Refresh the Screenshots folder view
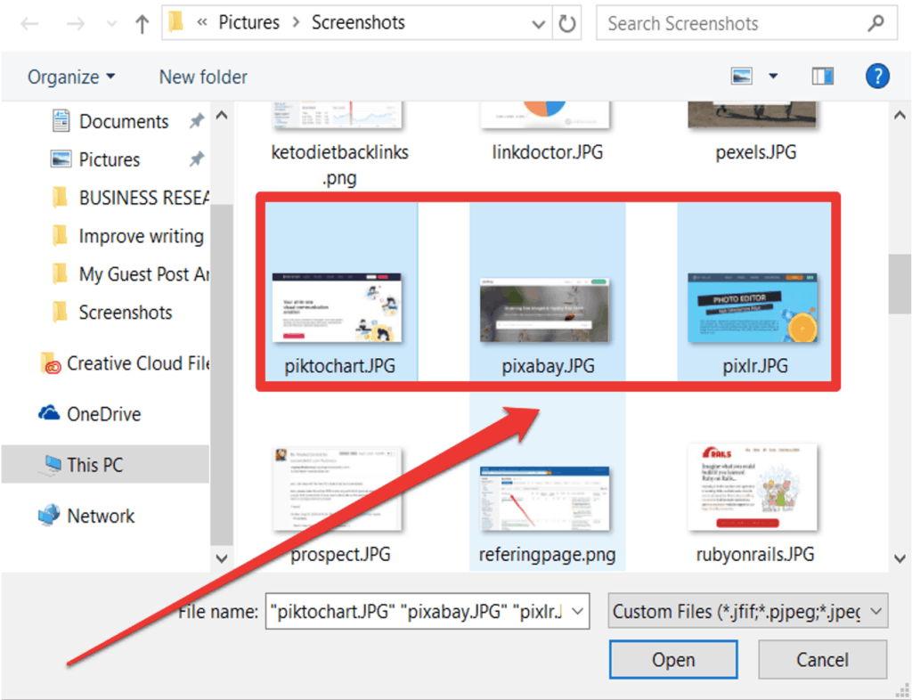 pos(566,24)
